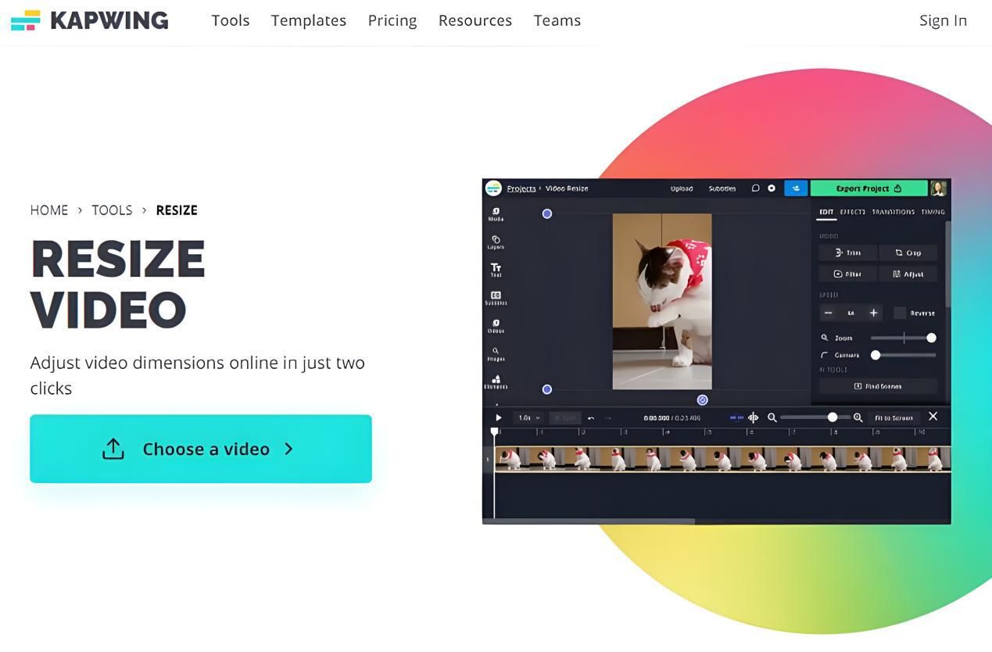Click the record circle icon
Viewport: 992px width, 652px height.
tap(772, 188)
